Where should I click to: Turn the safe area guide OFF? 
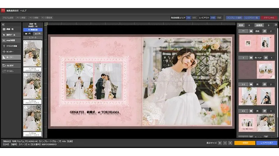coord(194,18)
